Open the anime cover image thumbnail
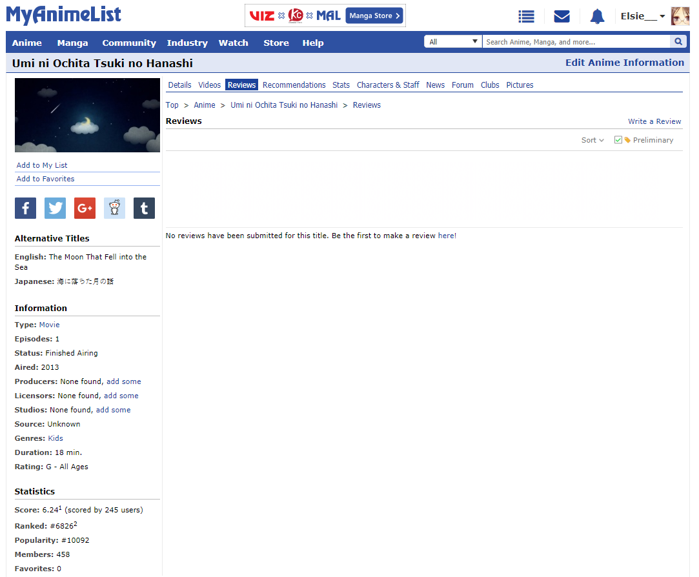The height and width of the screenshot is (577, 699). 87,116
